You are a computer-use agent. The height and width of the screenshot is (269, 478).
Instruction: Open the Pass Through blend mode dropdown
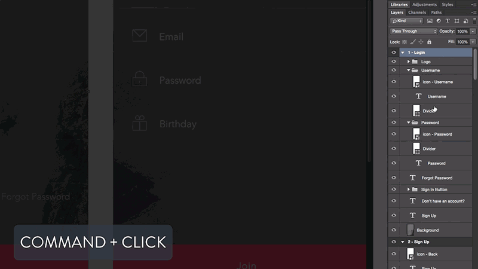coord(413,31)
